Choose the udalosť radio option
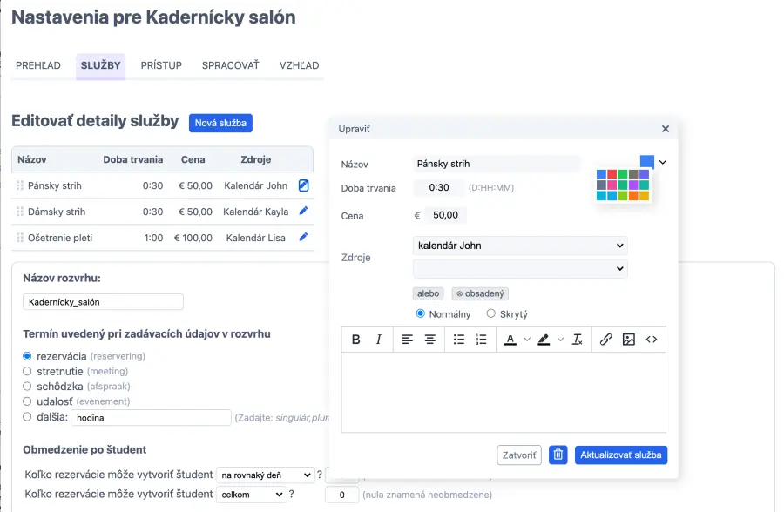This screenshot has height=512, width=784. 27,401
